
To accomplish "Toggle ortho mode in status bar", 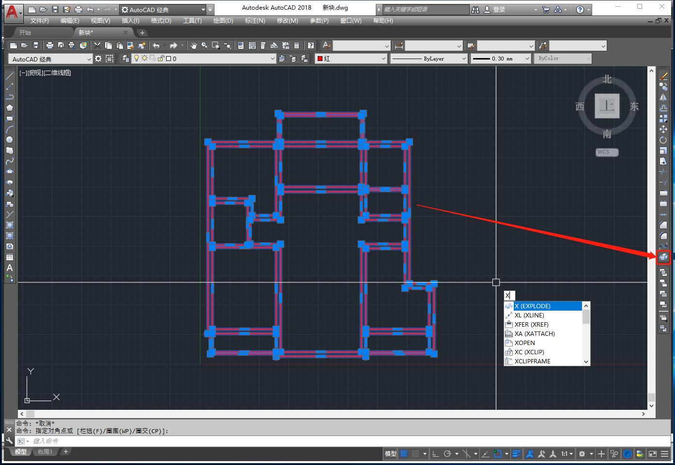I will [x=435, y=454].
